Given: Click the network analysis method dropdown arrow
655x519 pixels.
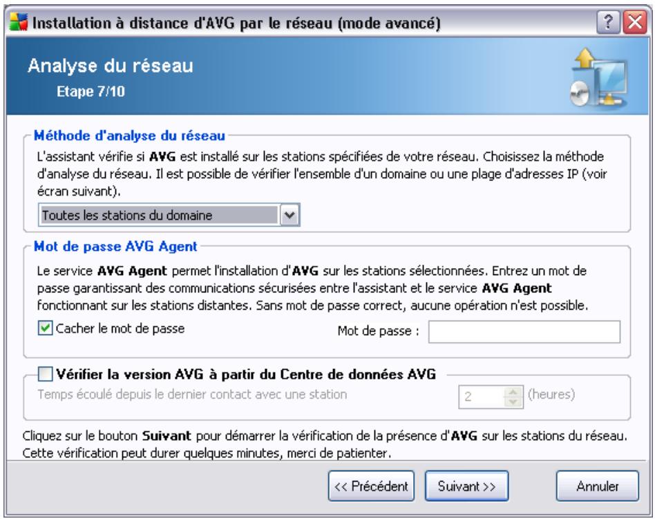Looking at the screenshot, I should coord(289,215).
